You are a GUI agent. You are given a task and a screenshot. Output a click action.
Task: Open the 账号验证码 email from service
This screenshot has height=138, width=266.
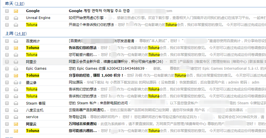(77, 117)
